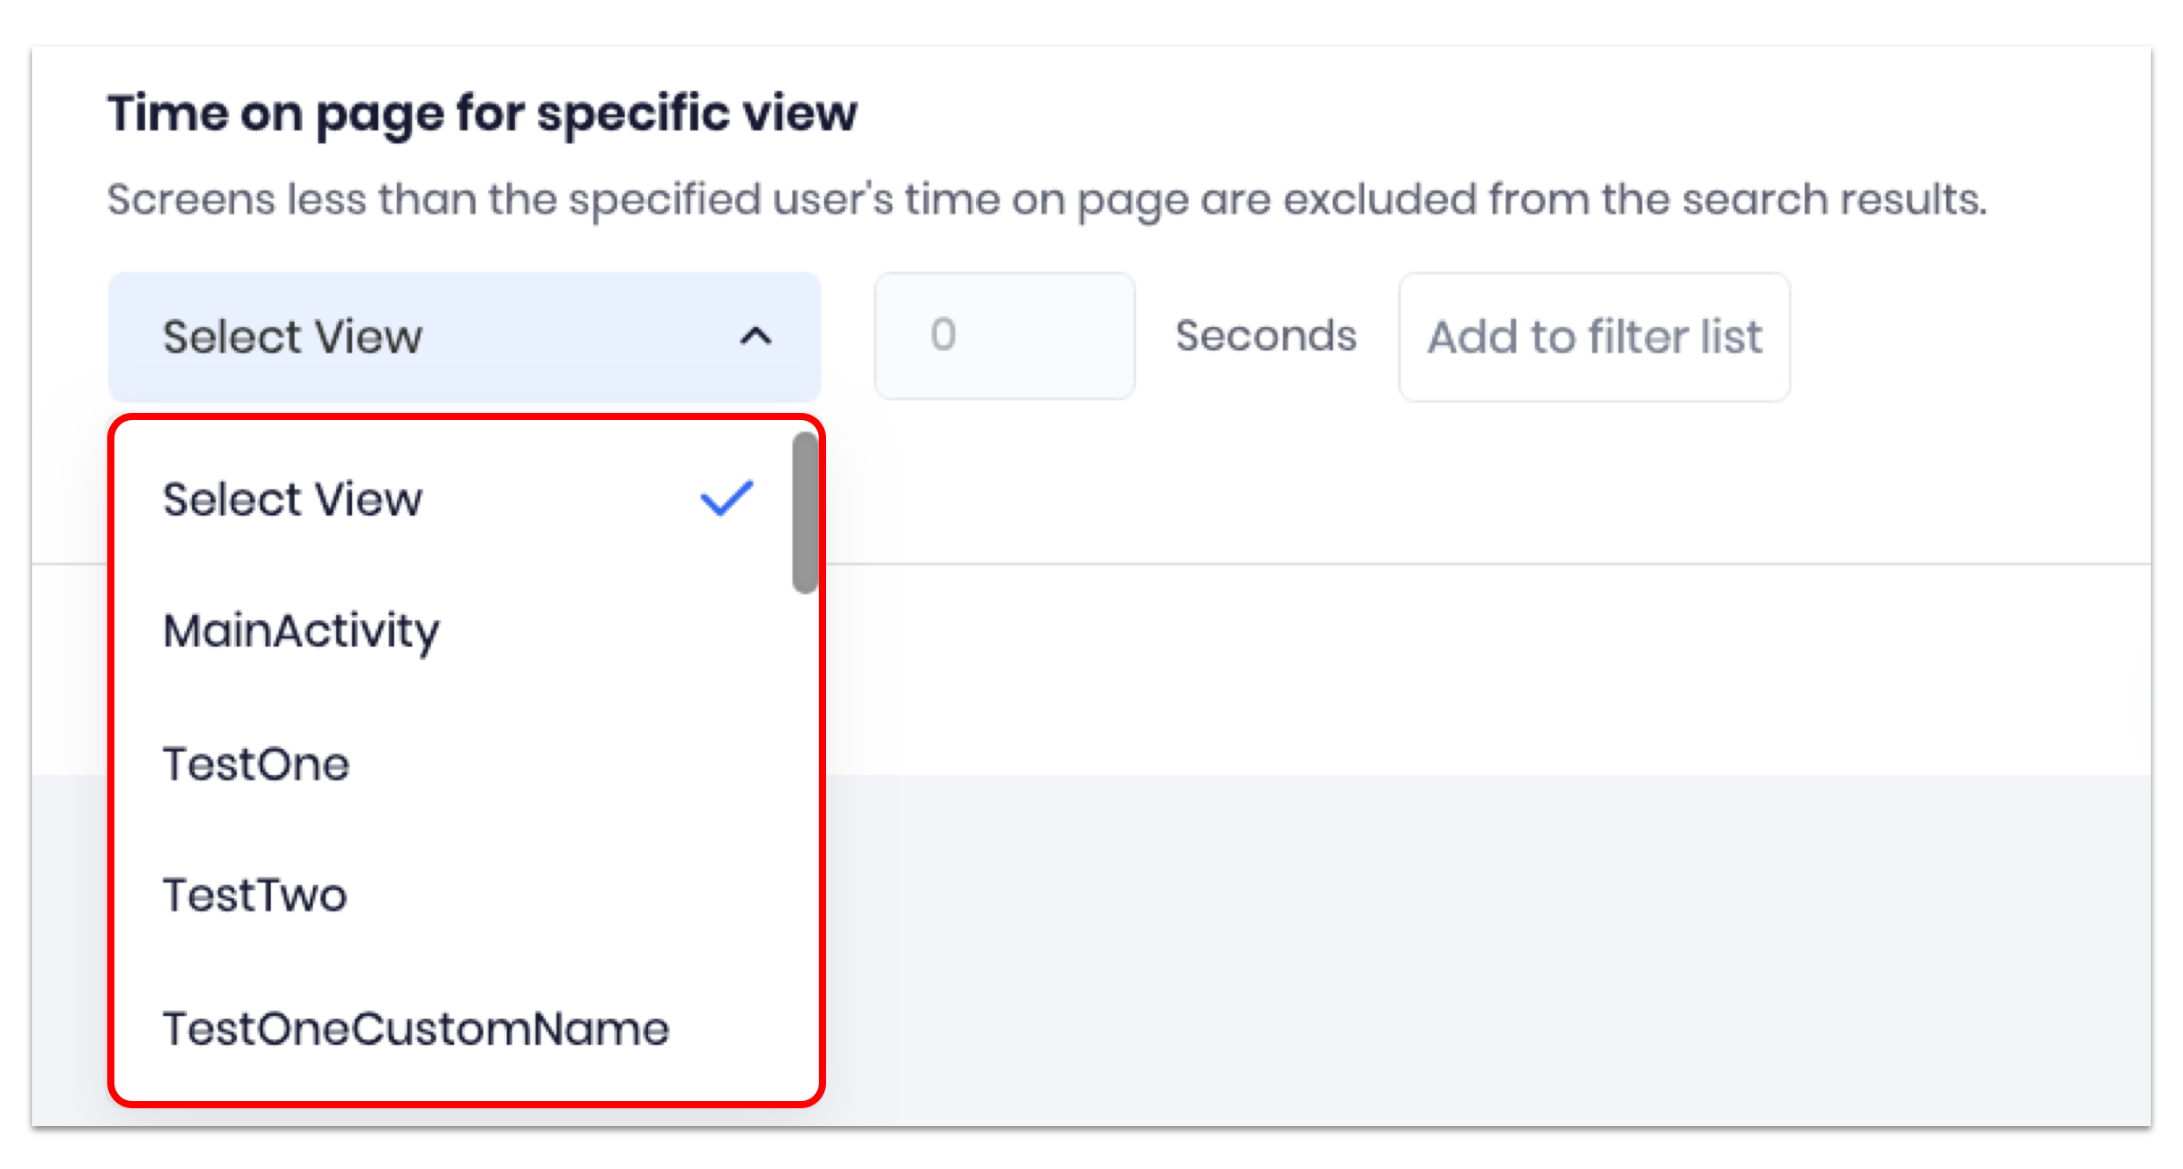Collapse the dropdown using the chevron-up arrow

click(755, 337)
